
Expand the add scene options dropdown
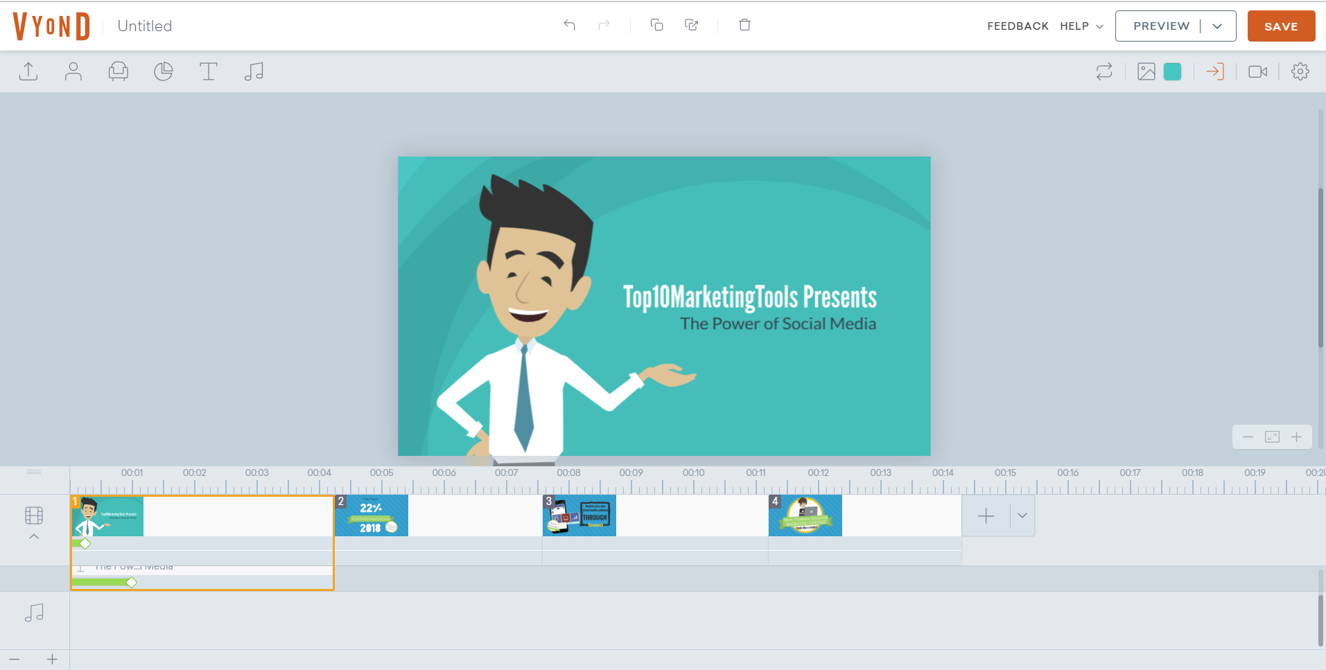tap(1022, 516)
